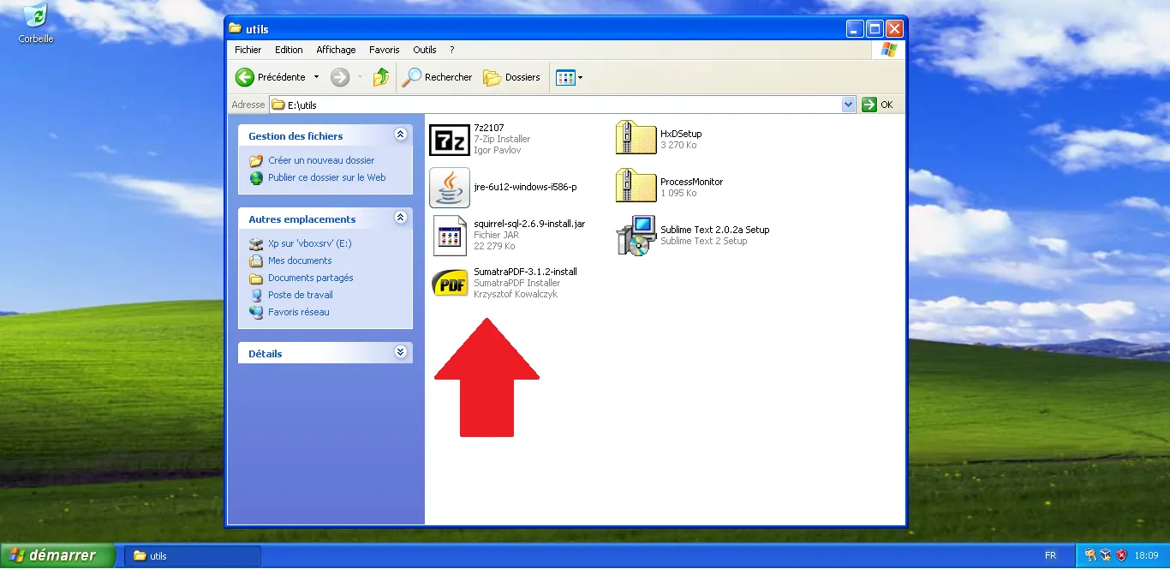Viewport: 1170px width, 569px height.
Task: Open the Précédente history dropdown
Action: point(315,76)
